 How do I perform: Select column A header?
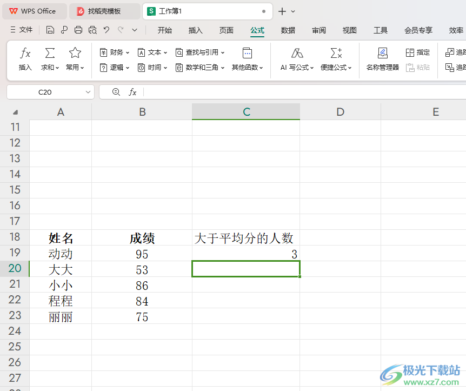[x=61, y=112]
